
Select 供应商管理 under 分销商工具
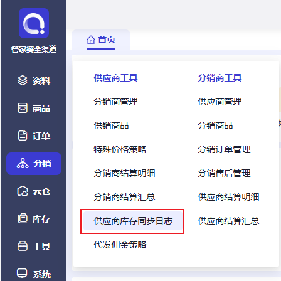coord(220,102)
